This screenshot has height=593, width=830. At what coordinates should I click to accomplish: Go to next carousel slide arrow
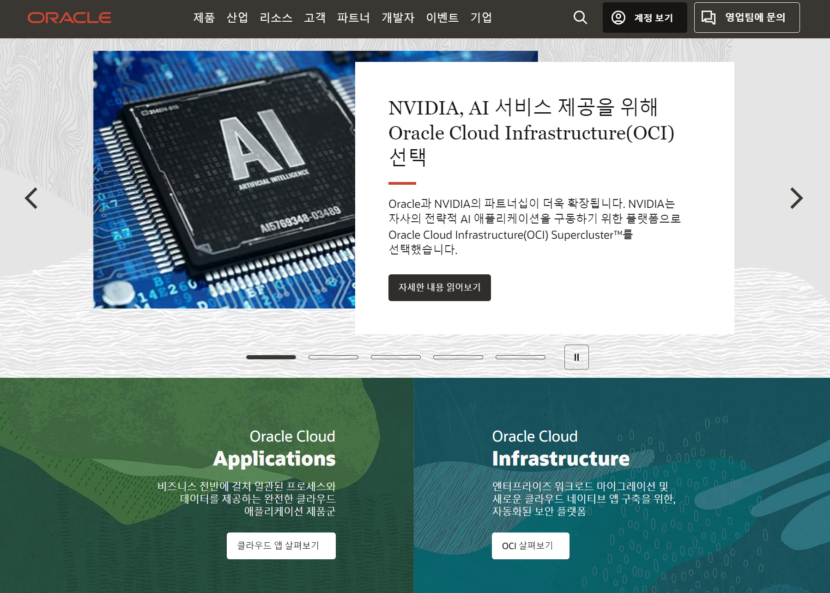point(796,198)
